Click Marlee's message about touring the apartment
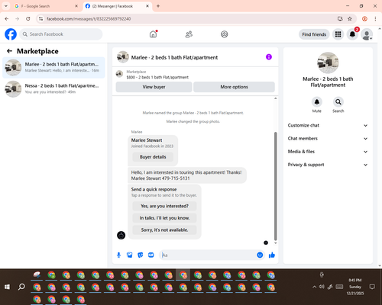This screenshot has width=382, height=305. tap(187, 175)
